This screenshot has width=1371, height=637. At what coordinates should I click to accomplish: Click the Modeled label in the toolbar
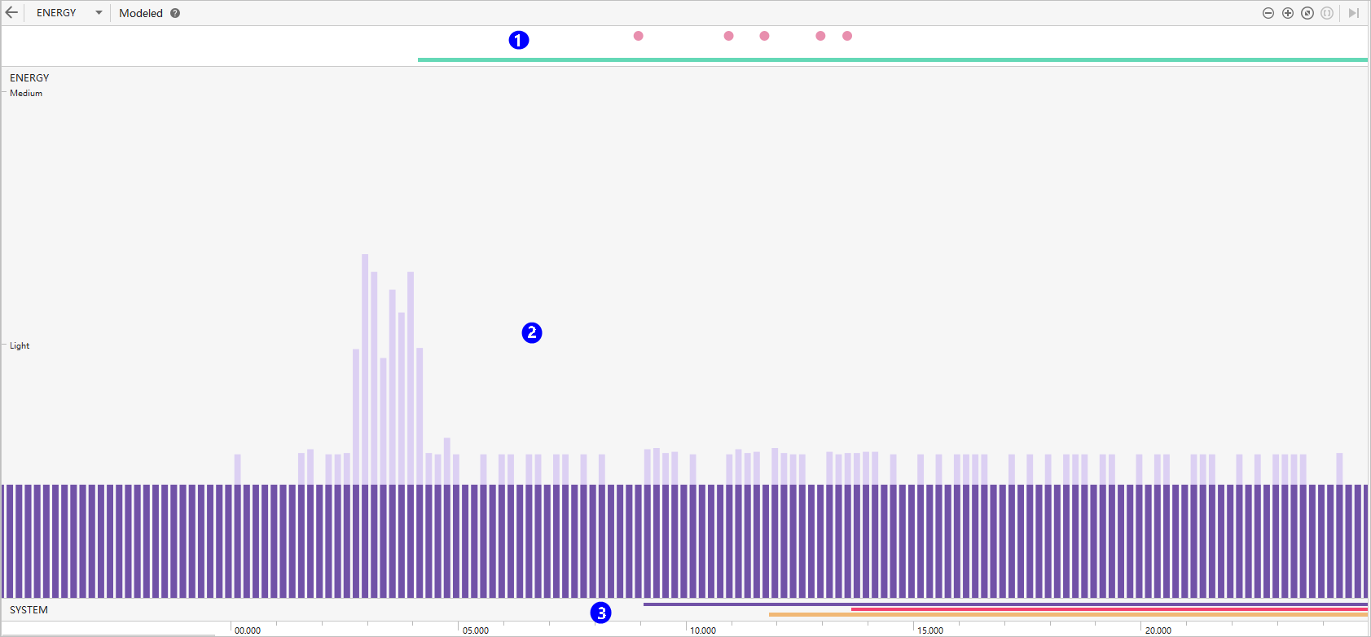(141, 13)
